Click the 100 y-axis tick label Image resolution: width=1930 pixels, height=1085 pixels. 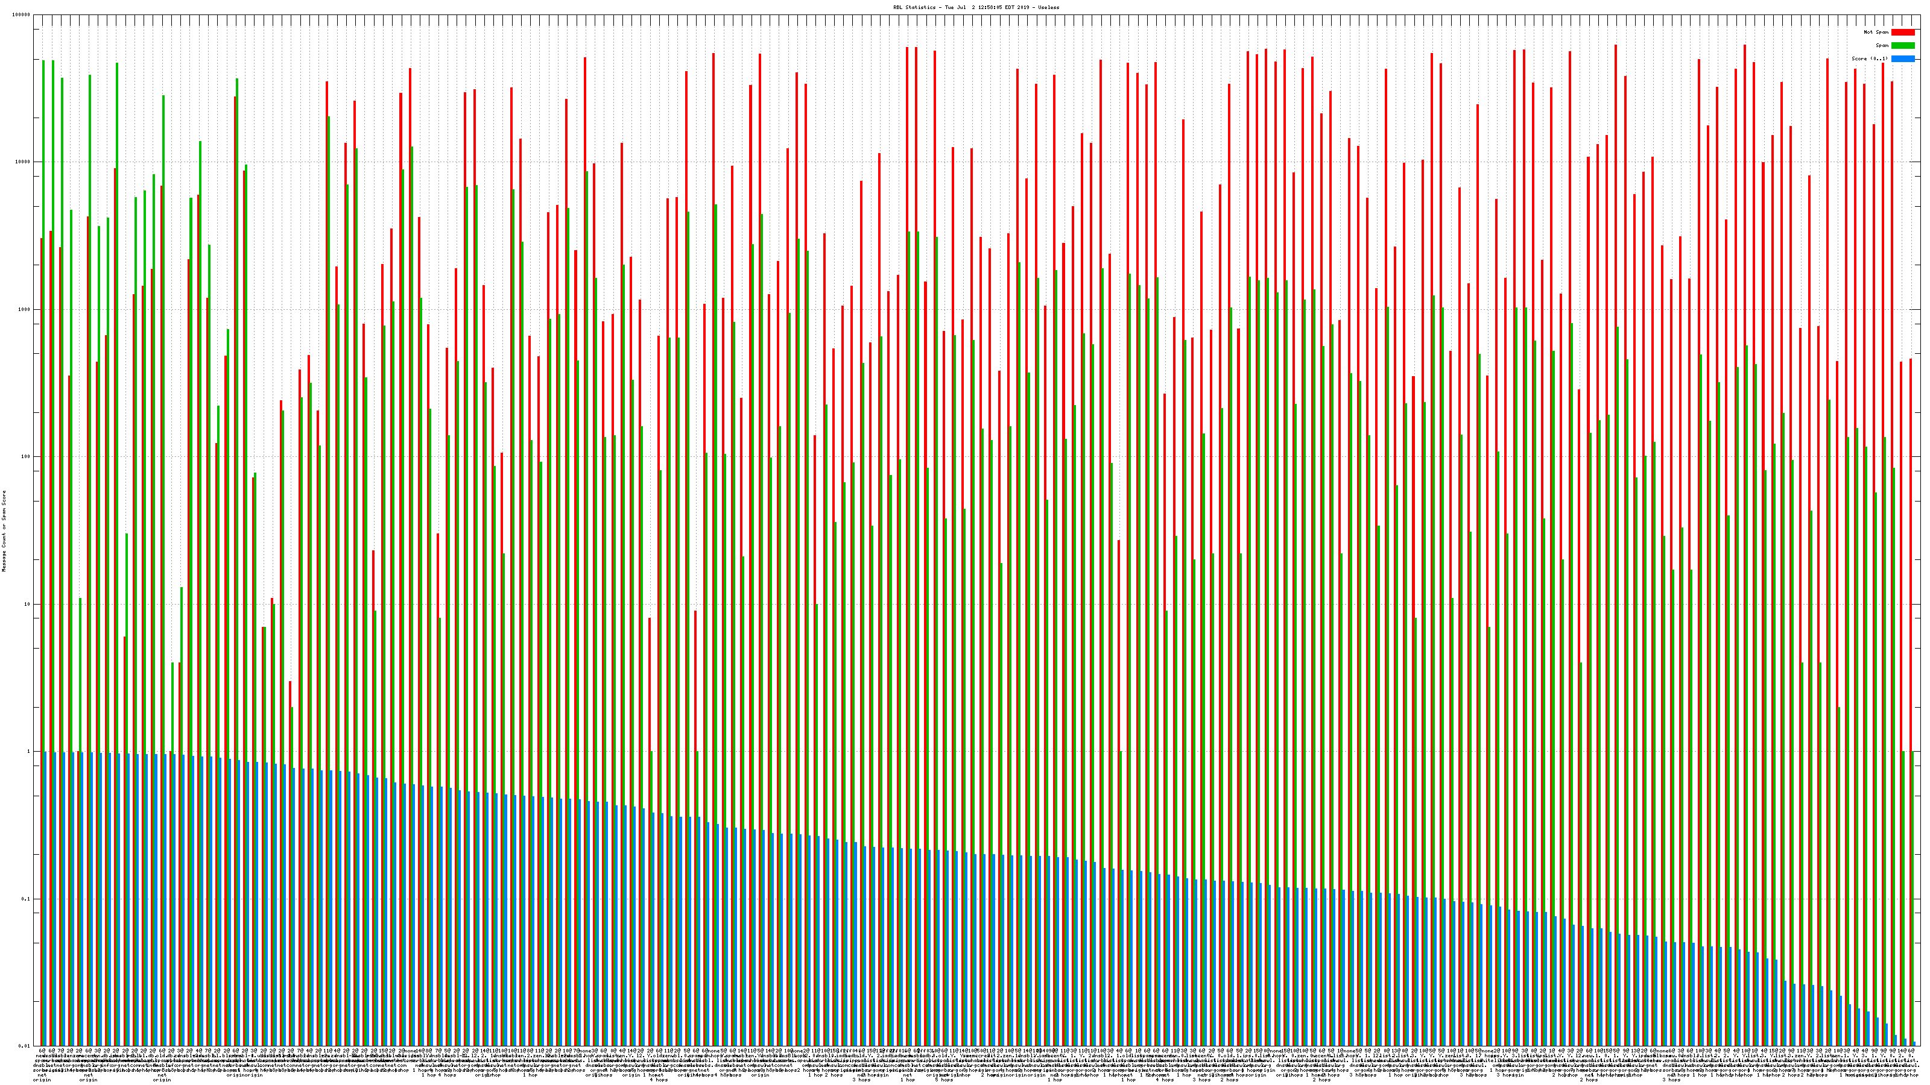[x=25, y=457]
